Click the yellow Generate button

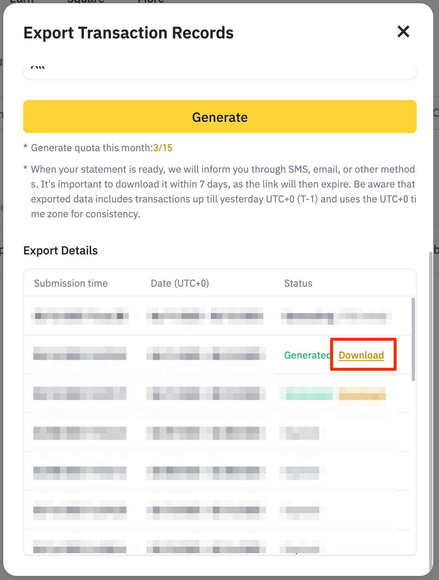[219, 117]
